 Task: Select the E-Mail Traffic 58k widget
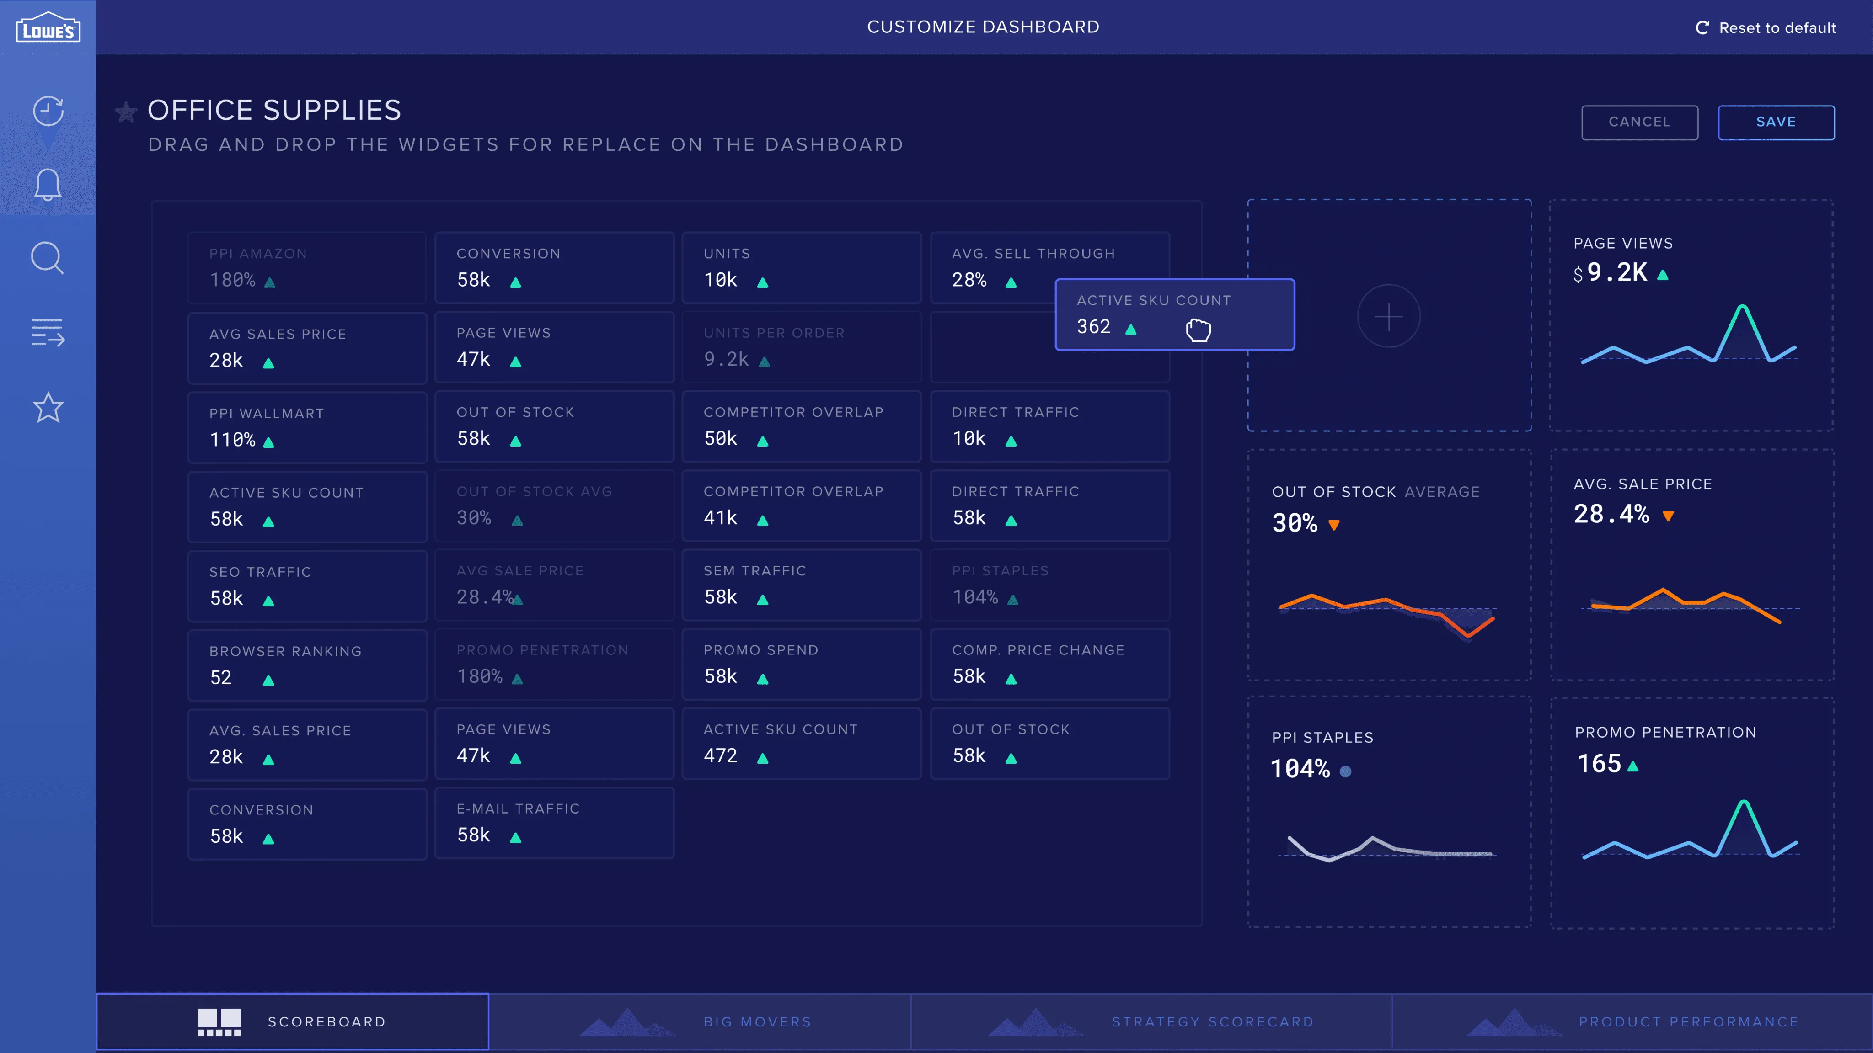click(554, 822)
